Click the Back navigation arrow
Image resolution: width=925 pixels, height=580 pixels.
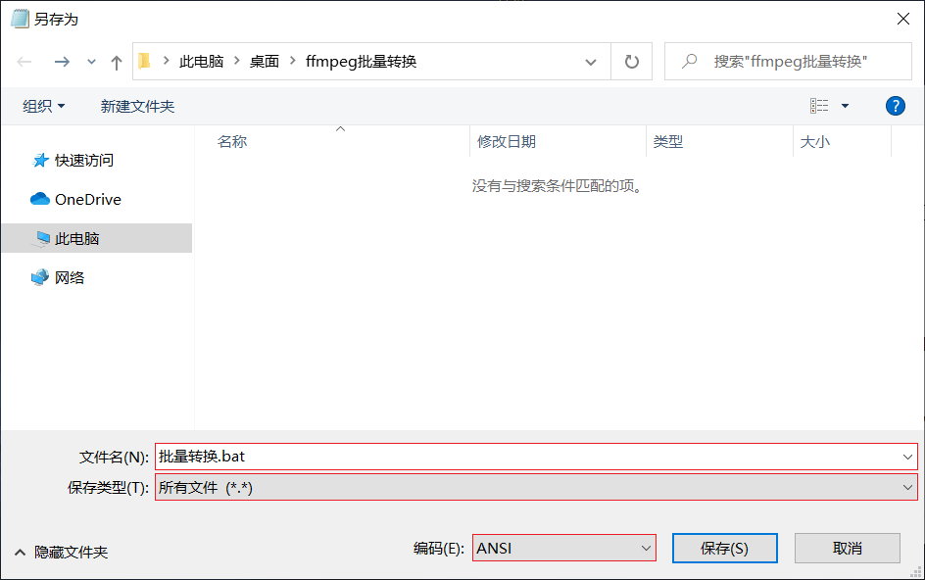coord(24,62)
